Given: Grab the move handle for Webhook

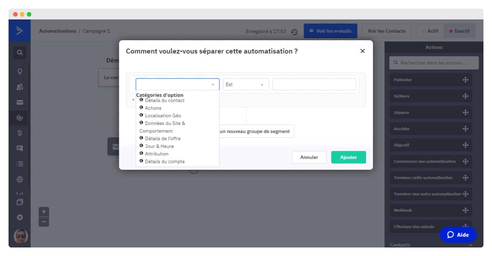Looking at the screenshot, I should [465, 210].
